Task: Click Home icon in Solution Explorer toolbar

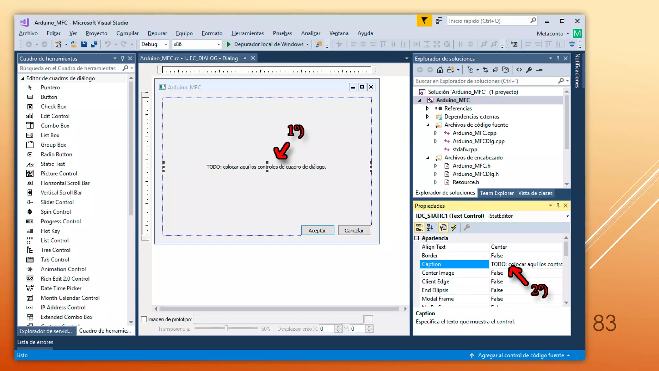Action: [440, 70]
